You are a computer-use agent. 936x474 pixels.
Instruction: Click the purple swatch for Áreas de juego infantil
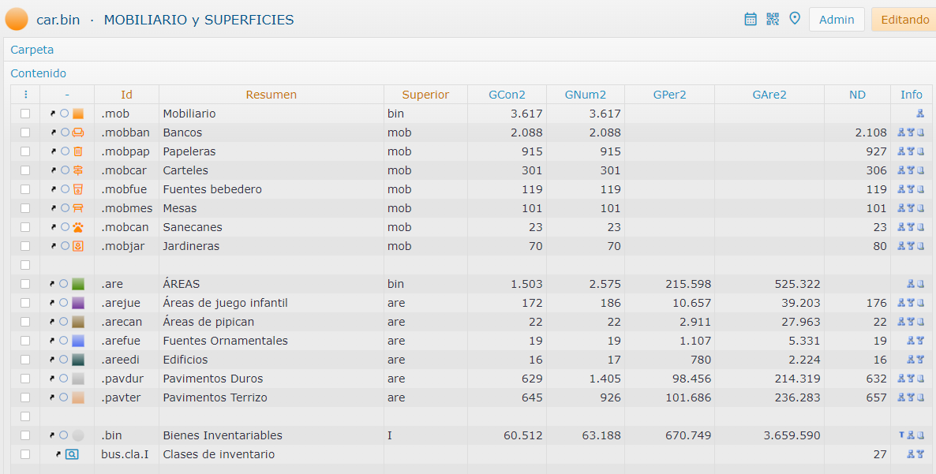click(x=78, y=303)
